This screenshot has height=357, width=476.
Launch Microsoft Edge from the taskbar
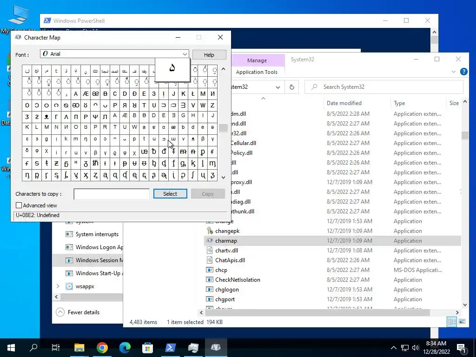[x=125, y=347]
